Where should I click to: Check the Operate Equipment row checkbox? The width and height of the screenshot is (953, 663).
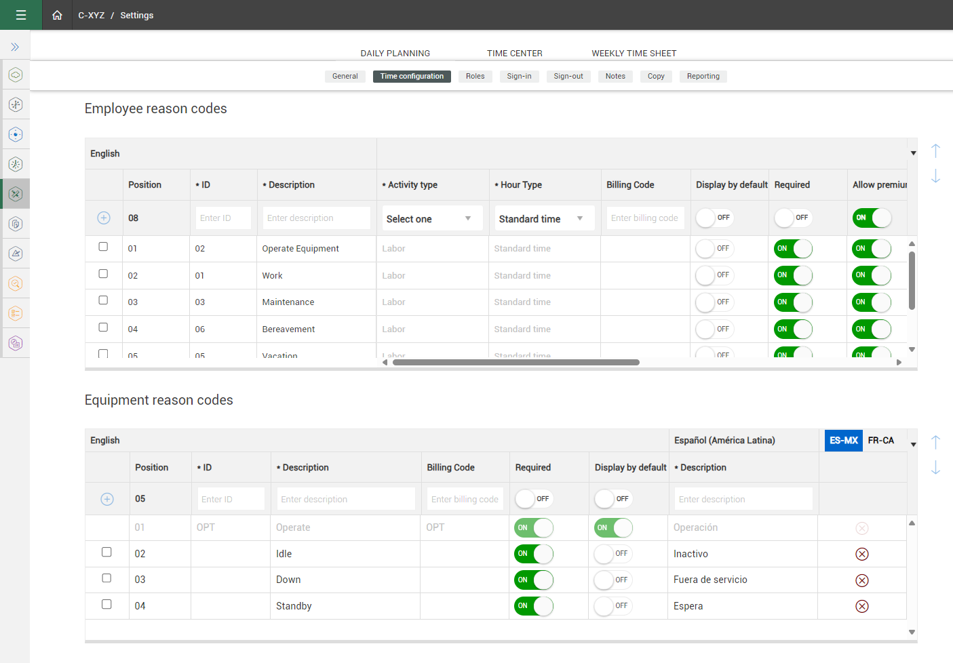pos(103,247)
